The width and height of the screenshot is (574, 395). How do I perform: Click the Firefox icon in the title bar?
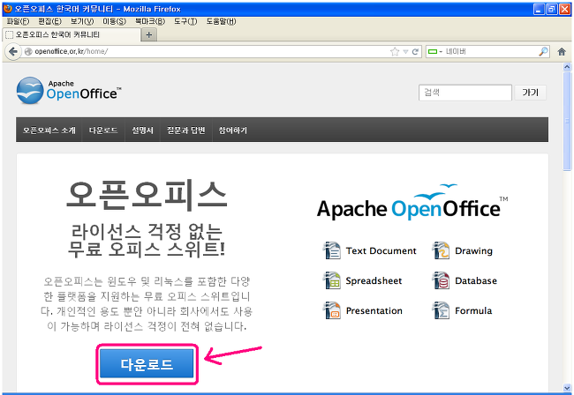pyautogui.click(x=8, y=9)
